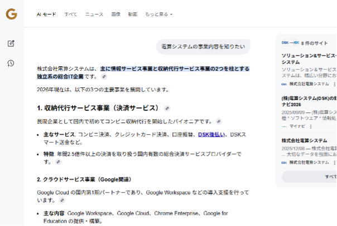Click DSK site favicons in sources header
337x226 pixels.
point(290,43)
